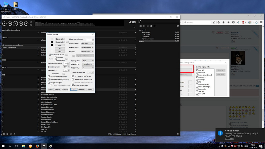Click the volume speaker icon in status bar
265x149 pixels.
pyautogui.click(x=178, y=134)
